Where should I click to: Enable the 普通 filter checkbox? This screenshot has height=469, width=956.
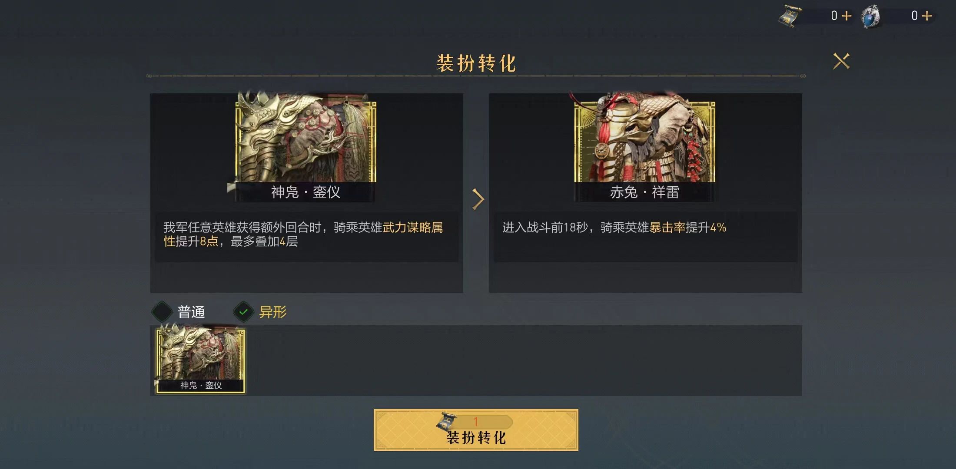tap(162, 312)
